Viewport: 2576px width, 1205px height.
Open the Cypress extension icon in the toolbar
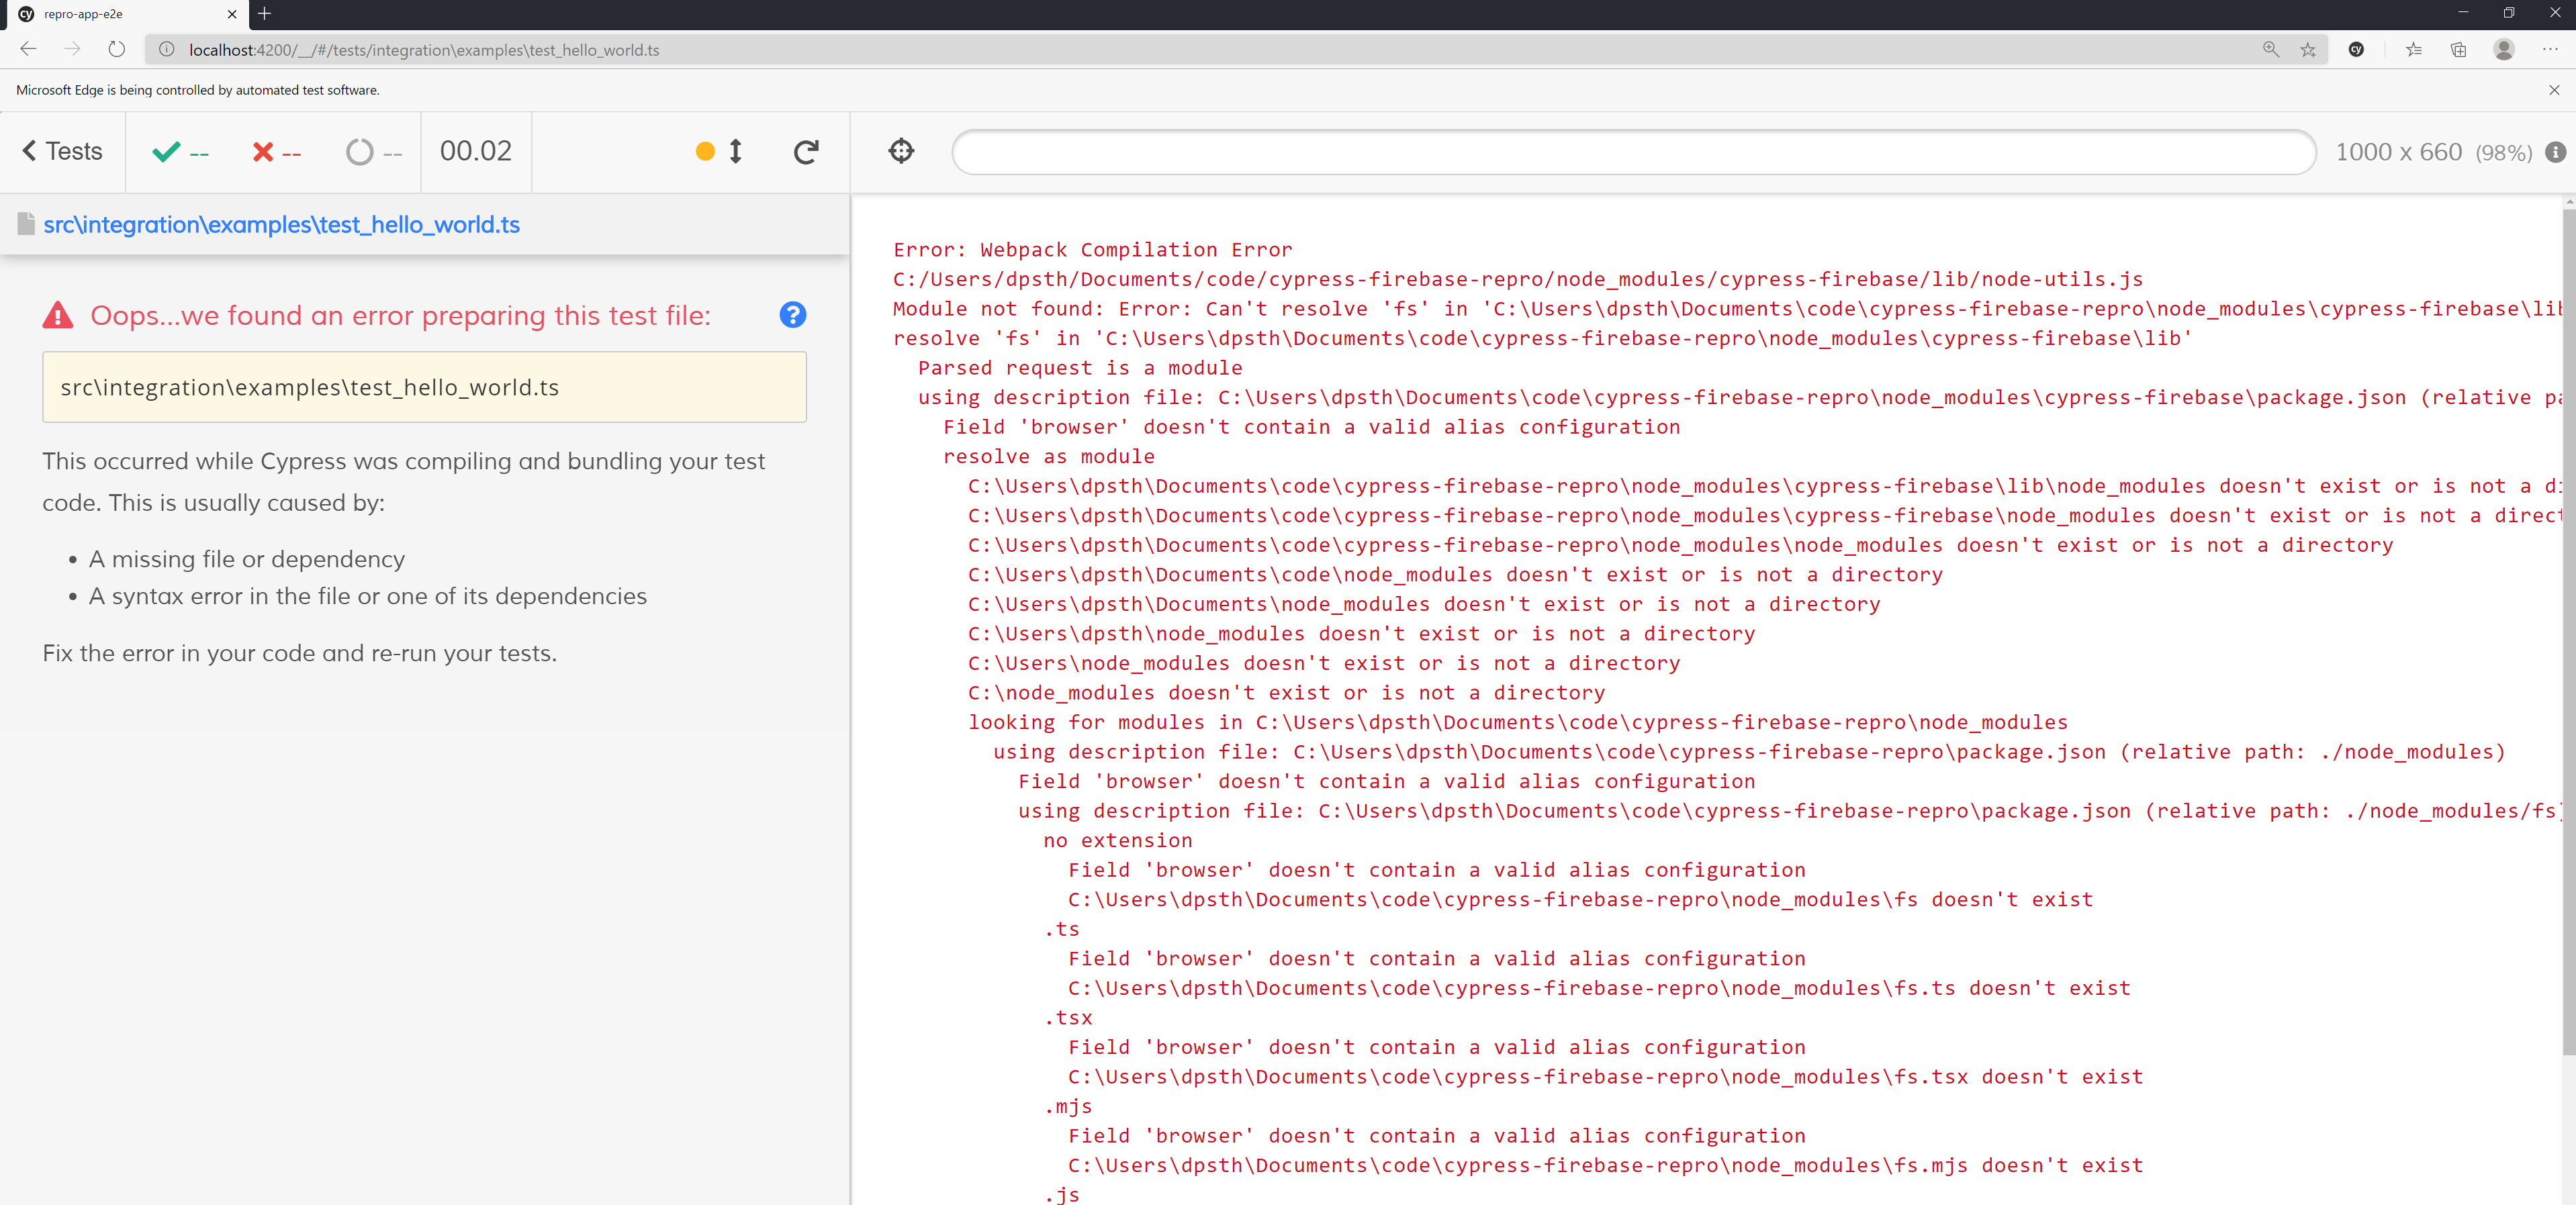click(x=2357, y=49)
